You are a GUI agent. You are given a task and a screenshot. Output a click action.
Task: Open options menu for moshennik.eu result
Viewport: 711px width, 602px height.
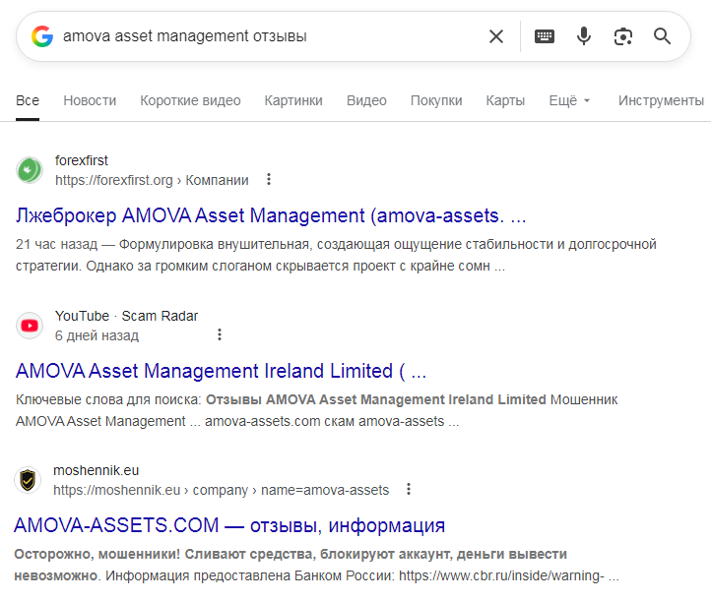[x=409, y=490]
